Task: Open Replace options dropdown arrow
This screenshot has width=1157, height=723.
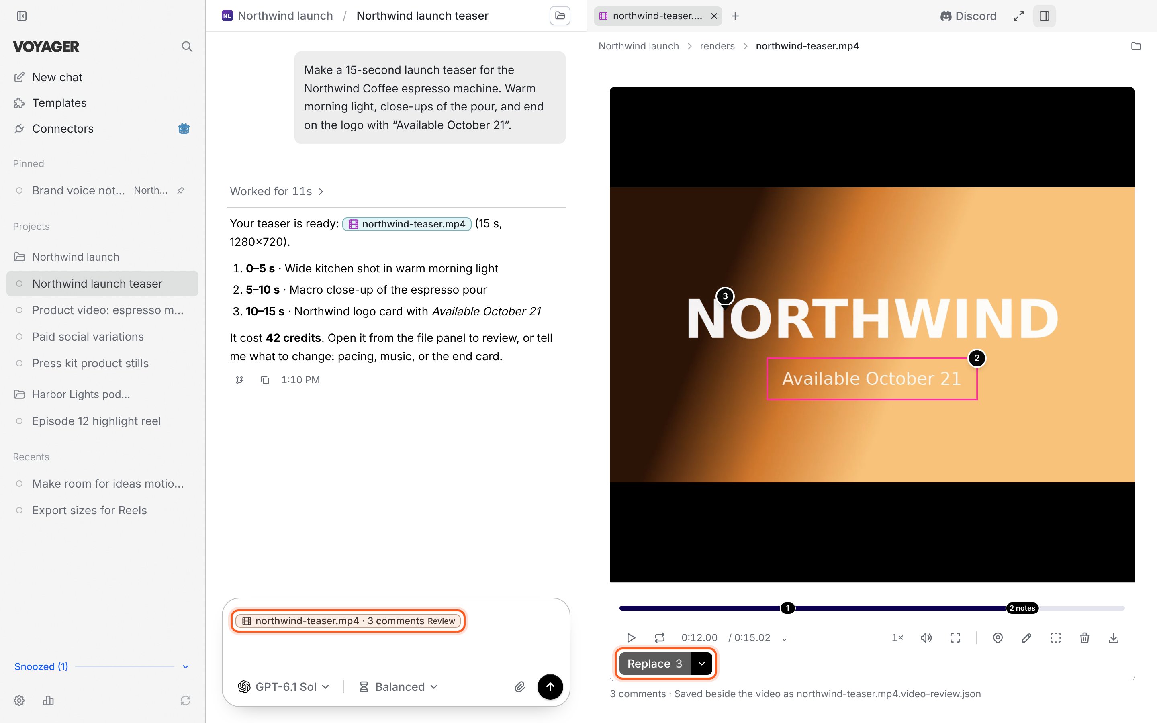Action: point(701,664)
